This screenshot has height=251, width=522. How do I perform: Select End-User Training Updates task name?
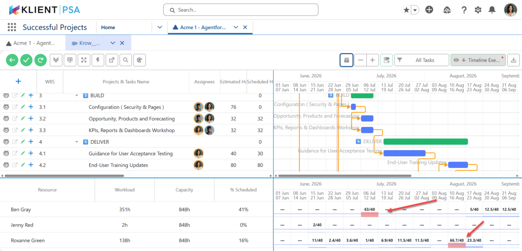point(118,165)
